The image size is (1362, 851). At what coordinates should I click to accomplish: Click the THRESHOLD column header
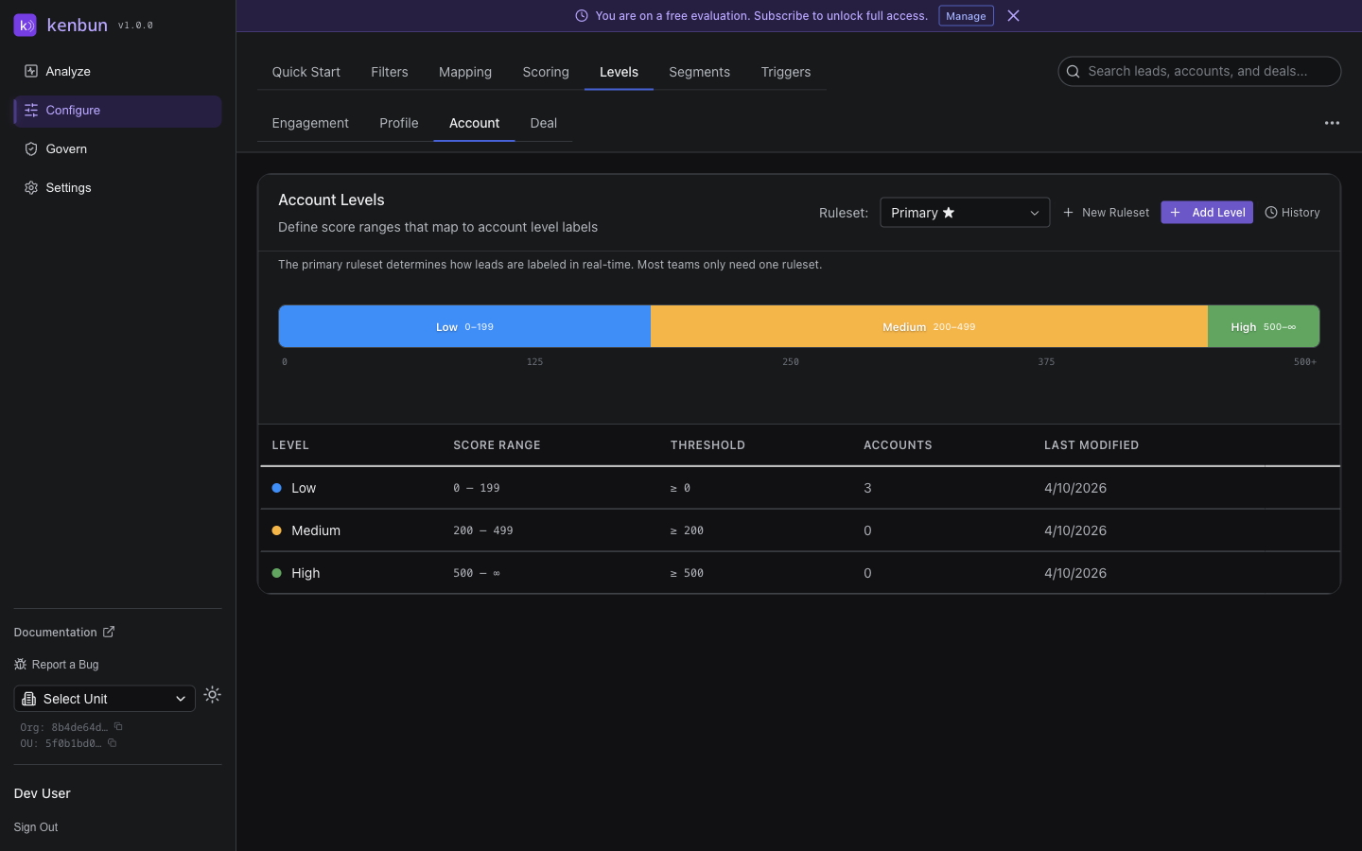(x=707, y=445)
